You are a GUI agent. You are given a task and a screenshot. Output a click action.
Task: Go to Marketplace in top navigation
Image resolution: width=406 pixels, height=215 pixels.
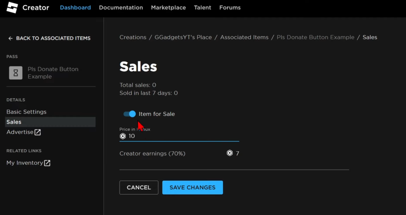click(x=168, y=8)
